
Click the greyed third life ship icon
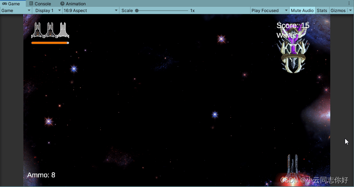pyautogui.click(x=63, y=30)
